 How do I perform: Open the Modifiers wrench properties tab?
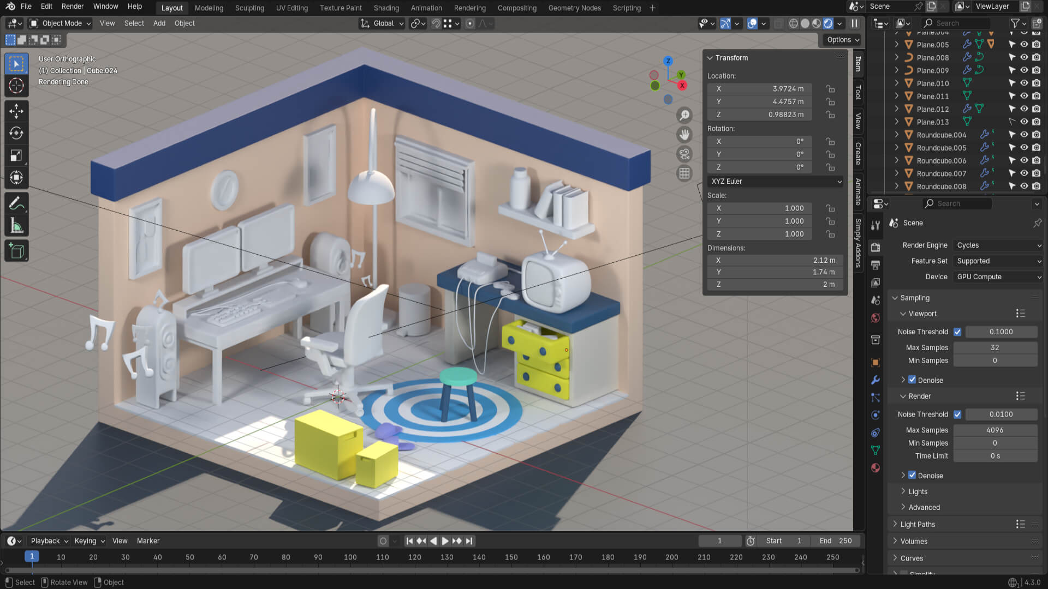pyautogui.click(x=876, y=380)
